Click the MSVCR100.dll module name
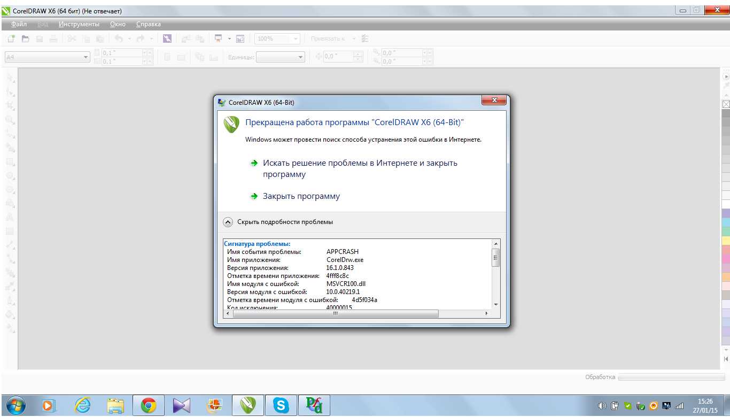730x417 pixels. click(346, 284)
